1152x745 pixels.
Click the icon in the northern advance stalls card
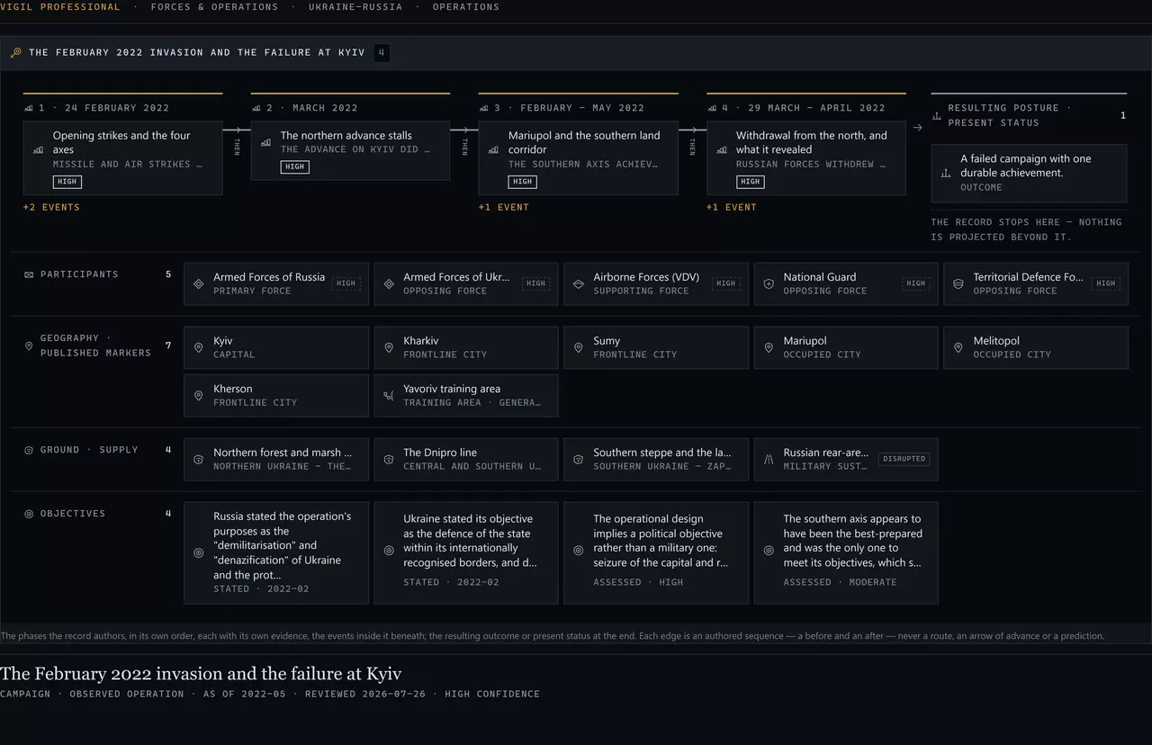coord(265,142)
